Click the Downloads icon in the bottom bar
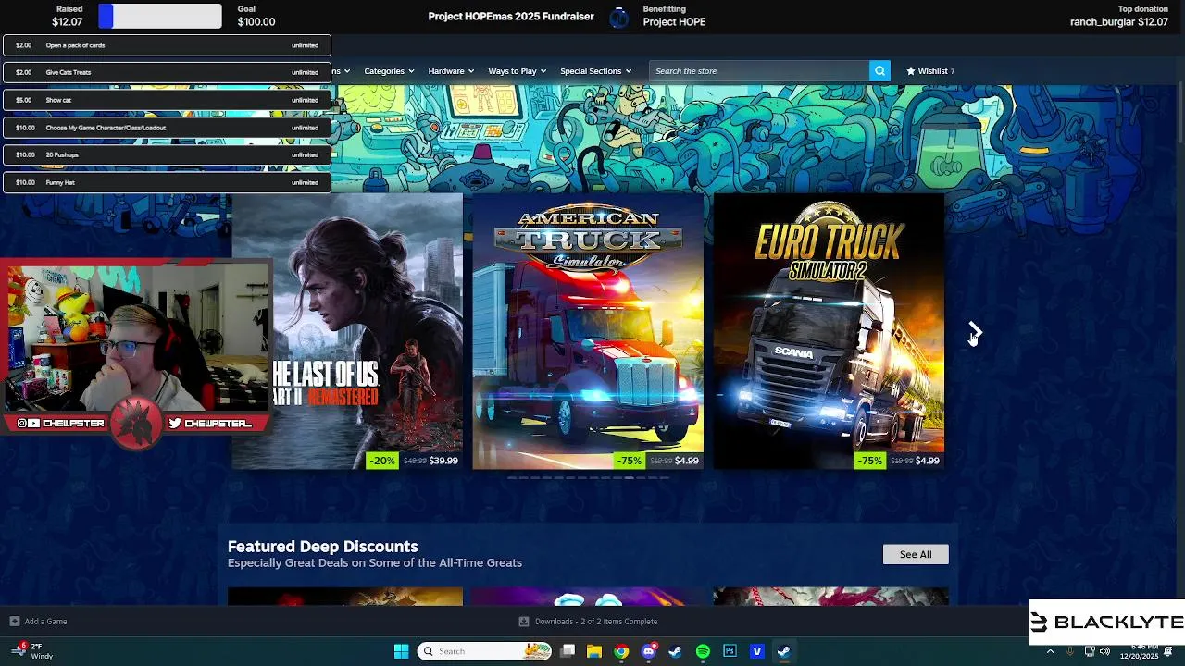This screenshot has height=666, width=1185. pos(524,622)
